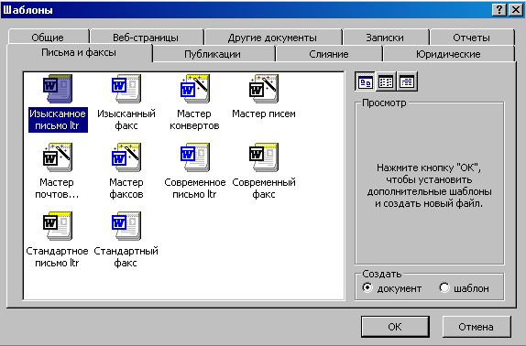The image size is (526, 346).
Task: Switch to list view
Action: point(386,81)
